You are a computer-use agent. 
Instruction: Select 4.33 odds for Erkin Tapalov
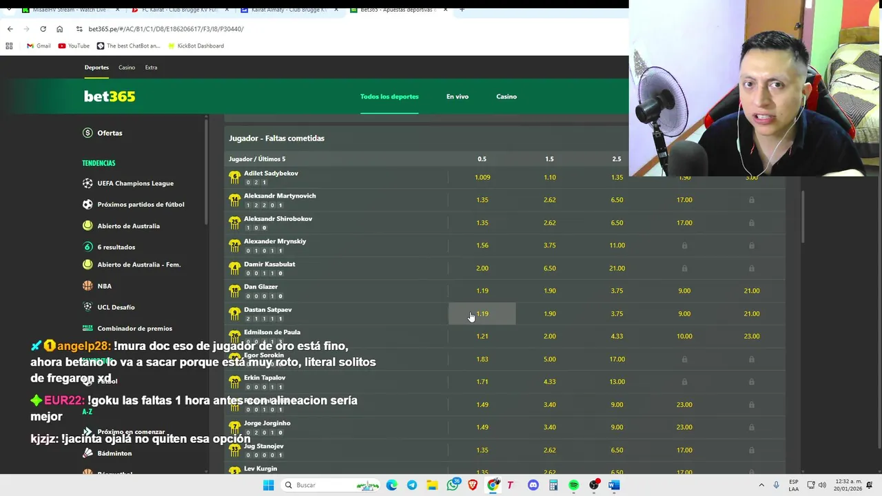tap(549, 382)
